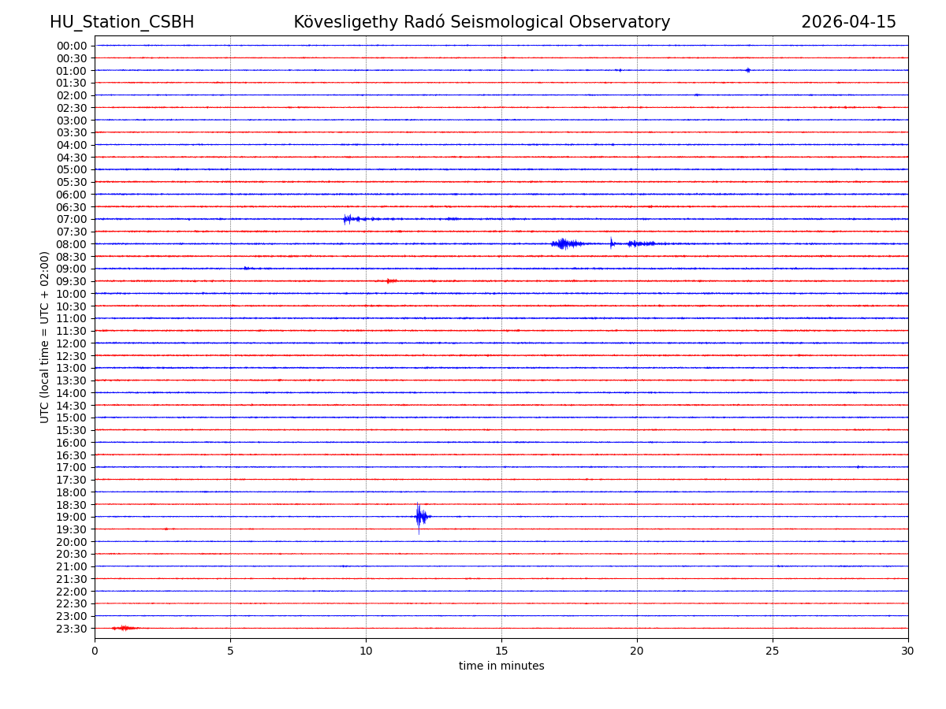Viewport: 946px width, 709px height.
Task: Click the blue event burst near minute 17
Action: tap(564, 243)
